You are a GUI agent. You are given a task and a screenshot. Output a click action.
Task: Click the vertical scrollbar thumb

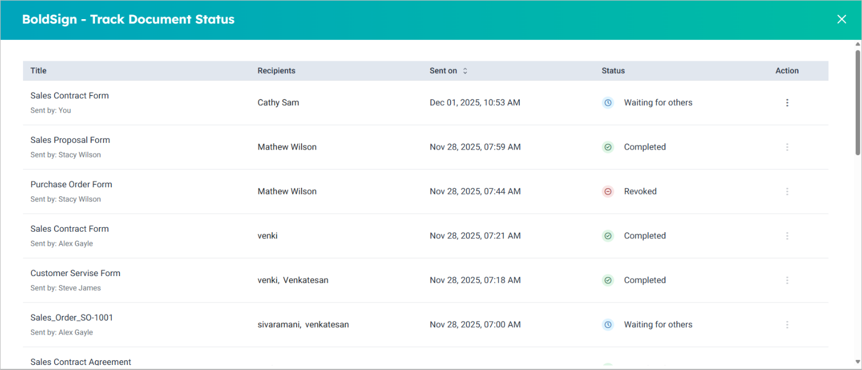858,102
